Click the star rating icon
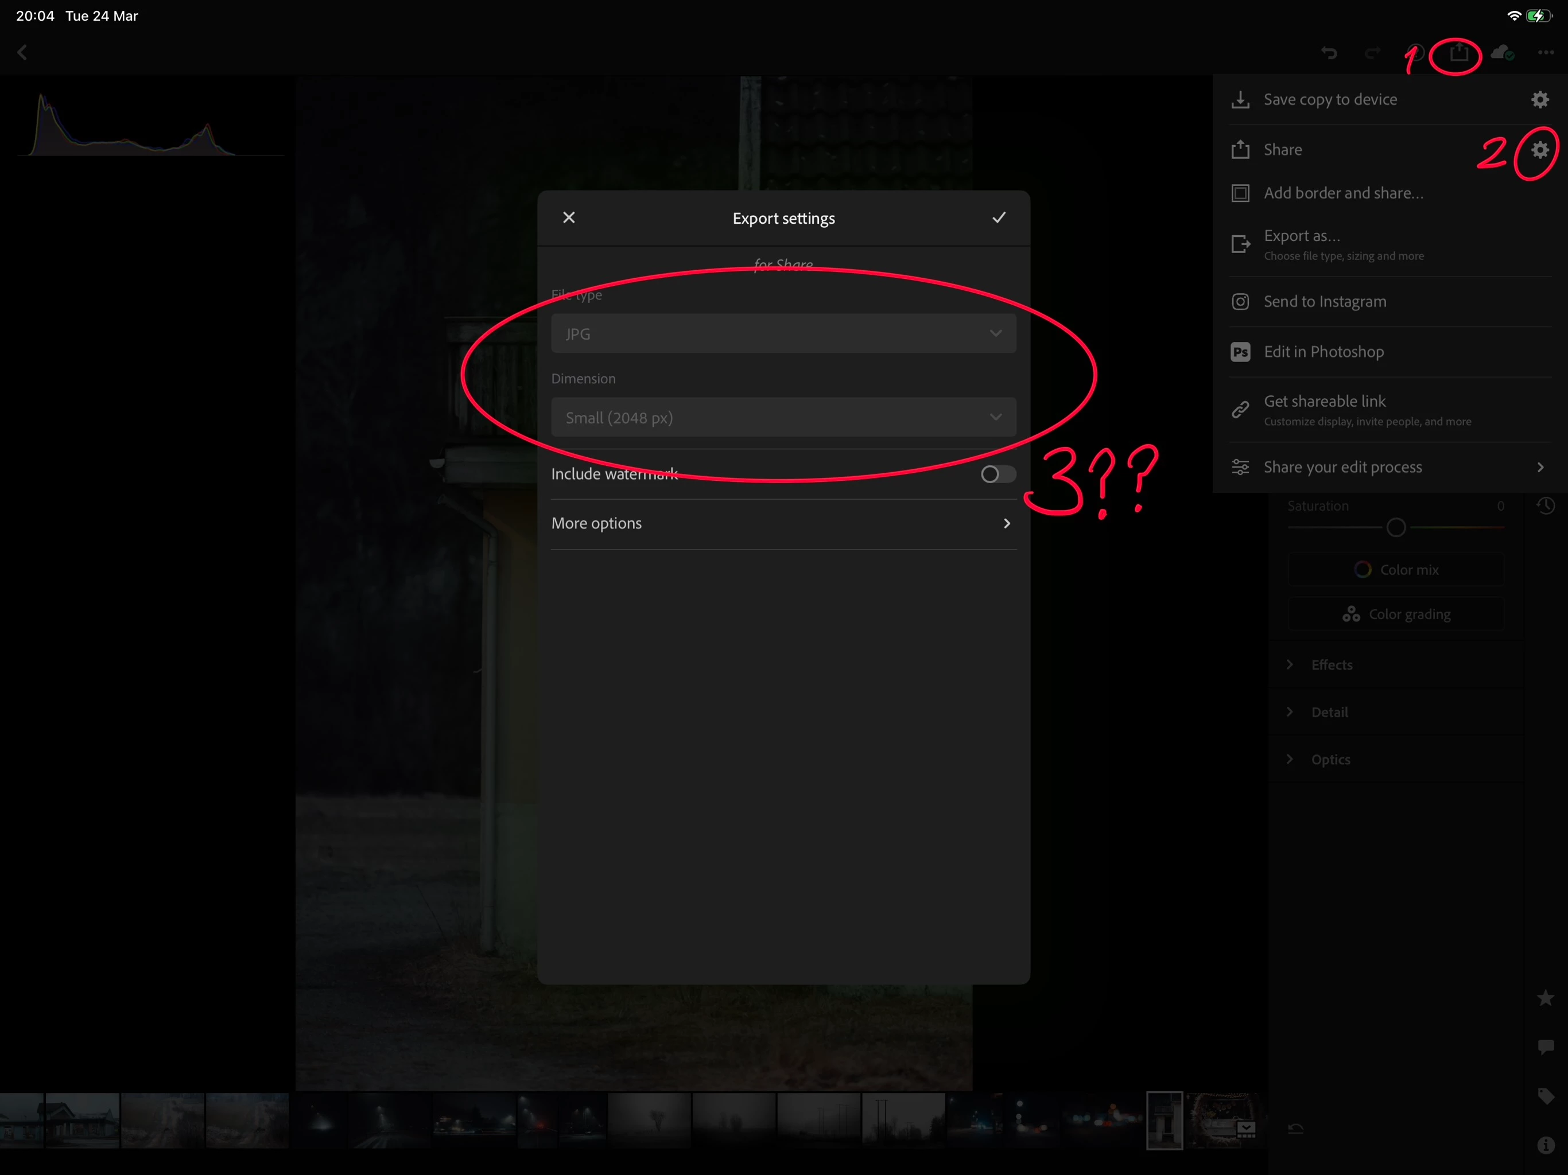Viewport: 1568px width, 1175px height. (x=1545, y=998)
